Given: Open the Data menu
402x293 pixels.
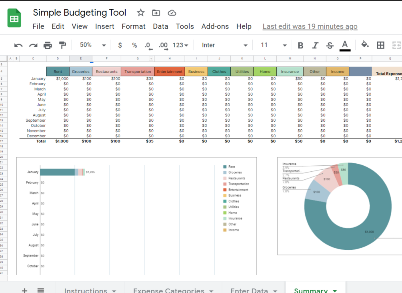Looking at the screenshot, I should tap(160, 26).
